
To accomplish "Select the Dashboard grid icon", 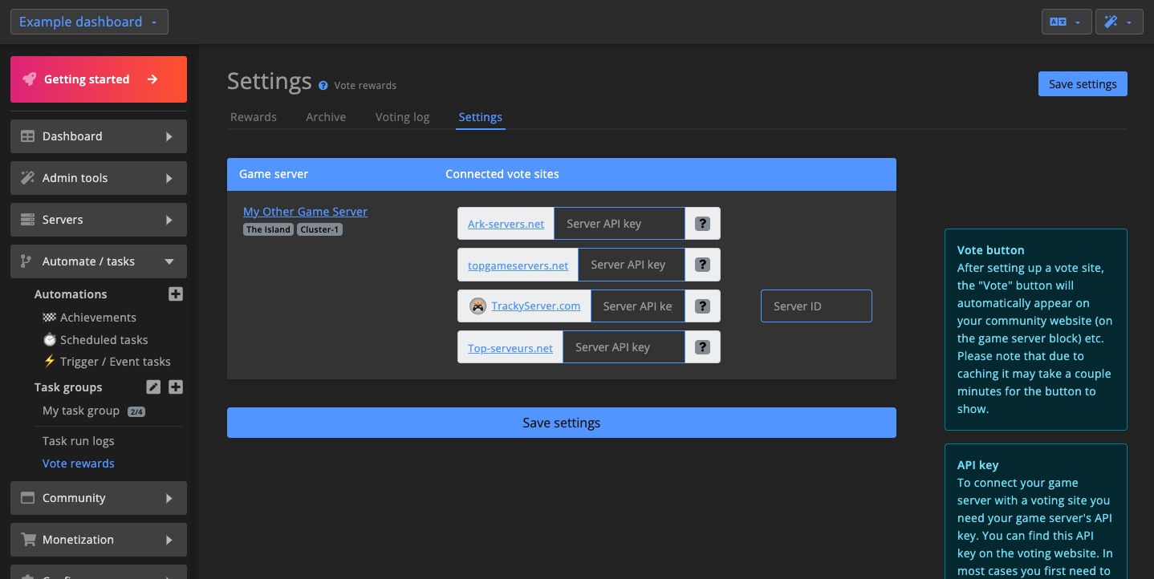I will click(x=26, y=136).
